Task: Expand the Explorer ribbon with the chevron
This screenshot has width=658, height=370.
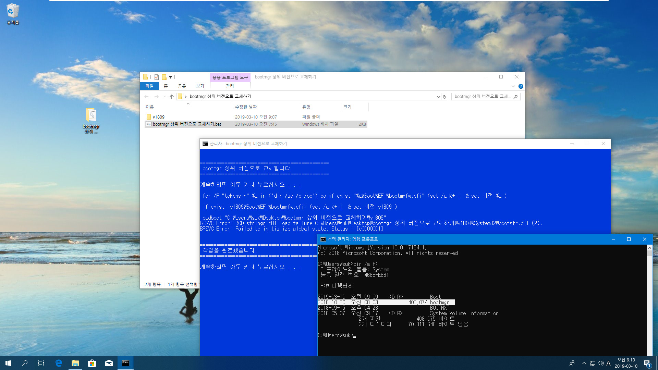Action: click(x=513, y=86)
